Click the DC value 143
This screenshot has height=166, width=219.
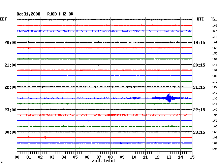pyautogui.click(x=215, y=93)
